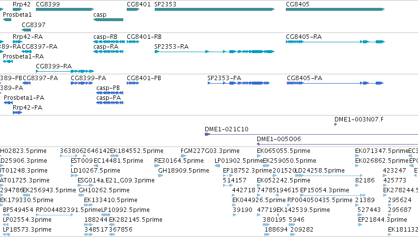Select the Rrp42-PA protein label

click(28, 108)
